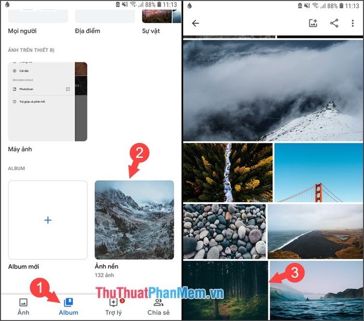Tap the right phone Wi-Fi status icon
This screenshot has height=321, width=364.
315,5
